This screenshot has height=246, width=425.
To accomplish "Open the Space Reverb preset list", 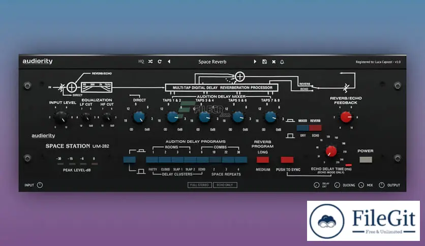I will tap(212, 62).
